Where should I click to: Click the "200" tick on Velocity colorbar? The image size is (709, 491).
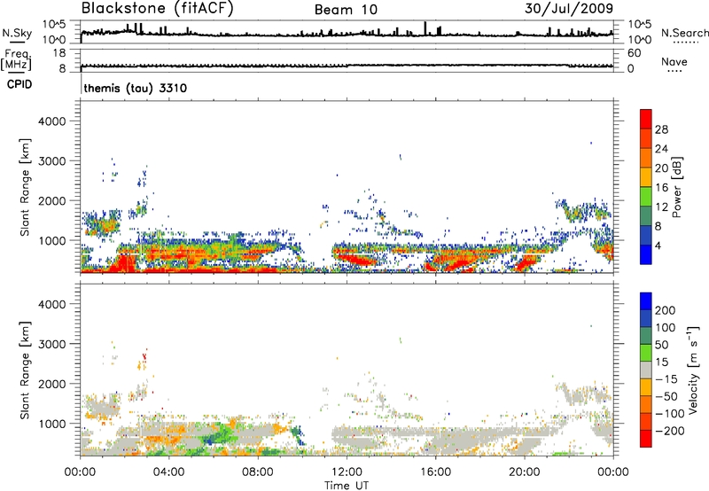(x=666, y=310)
